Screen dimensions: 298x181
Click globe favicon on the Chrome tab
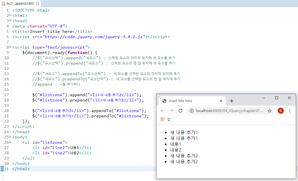click(164, 101)
